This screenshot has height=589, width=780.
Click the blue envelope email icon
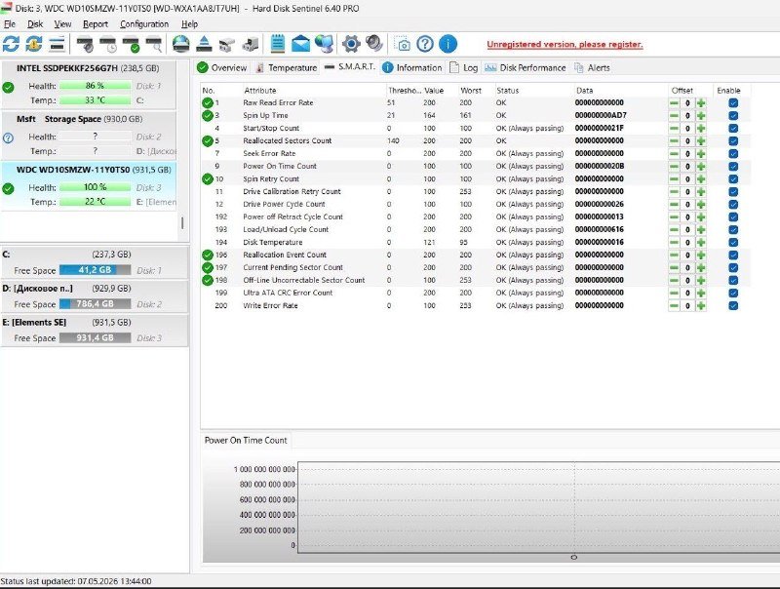coord(300,44)
